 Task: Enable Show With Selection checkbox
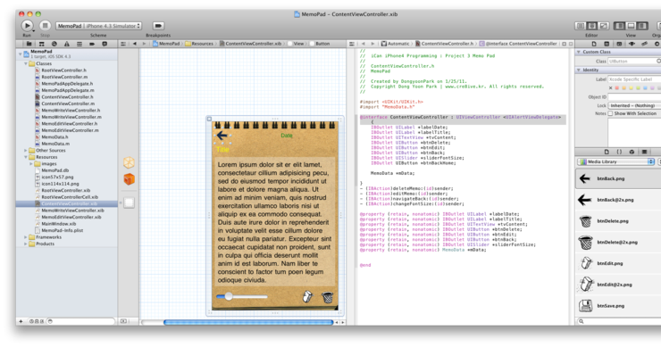[610, 113]
